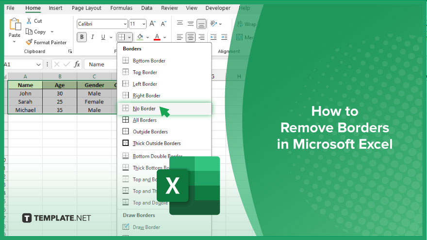427x240 pixels.
Task: Switch to the Insert tab
Action: (55, 8)
